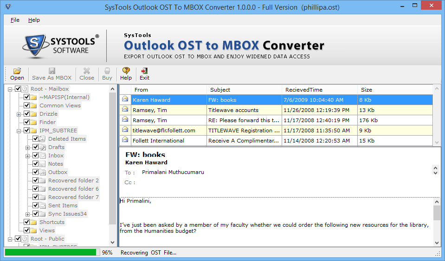Click the Help question mark icon
This screenshot has width=445, height=261.
(126, 70)
